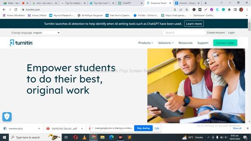This screenshot has width=251, height=141.
Task: Show more bookmarks with the chevron
Action: (x=247, y=16)
